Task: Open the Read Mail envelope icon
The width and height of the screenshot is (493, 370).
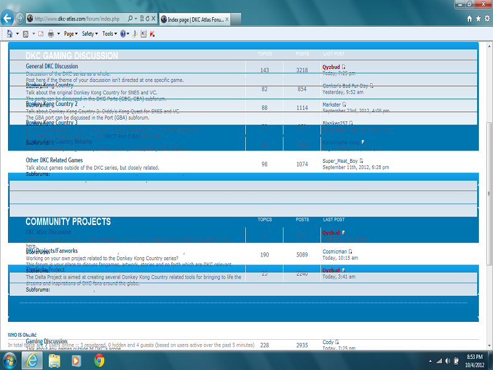Action: [41, 34]
